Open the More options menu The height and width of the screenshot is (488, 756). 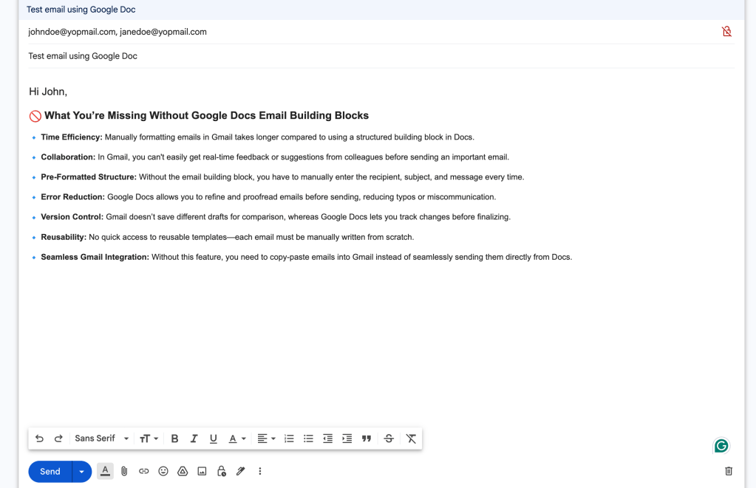coord(259,471)
